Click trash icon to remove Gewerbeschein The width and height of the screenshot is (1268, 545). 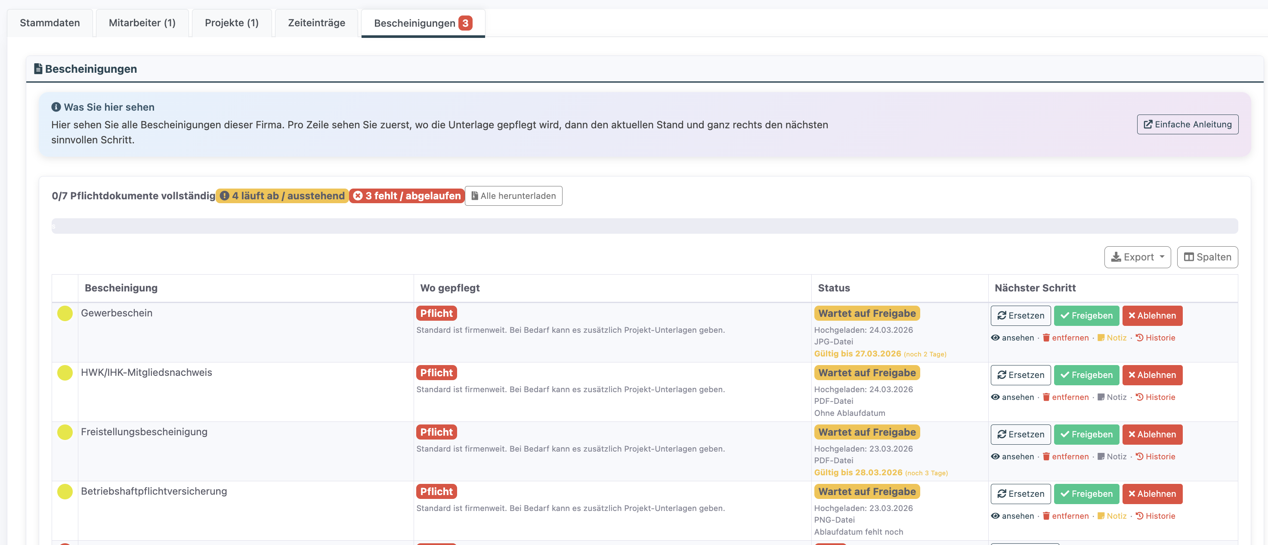pos(1046,338)
